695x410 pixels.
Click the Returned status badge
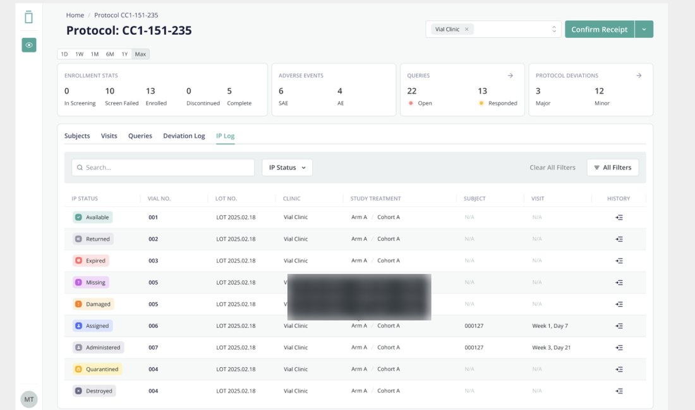93,239
